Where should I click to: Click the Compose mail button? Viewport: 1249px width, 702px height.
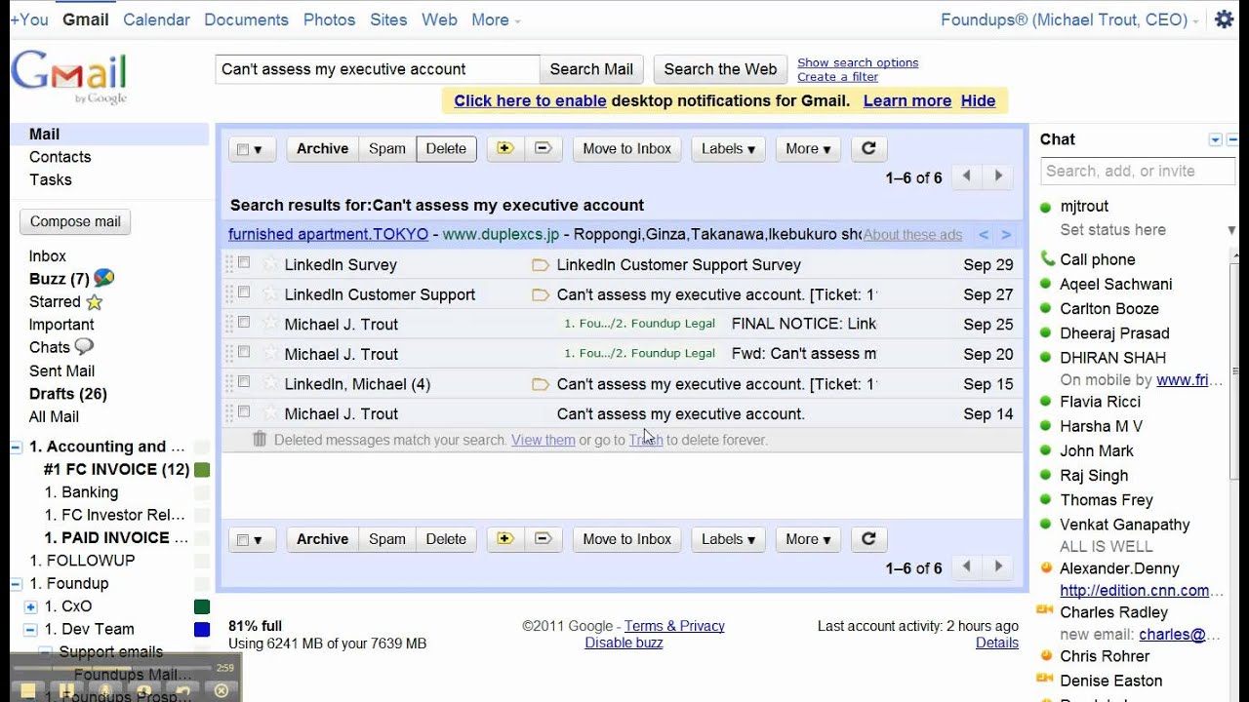[x=75, y=221]
